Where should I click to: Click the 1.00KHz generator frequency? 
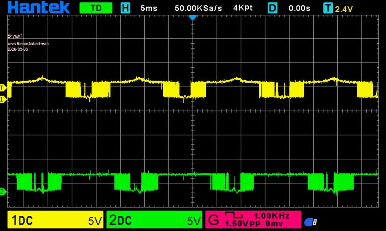coord(271,216)
